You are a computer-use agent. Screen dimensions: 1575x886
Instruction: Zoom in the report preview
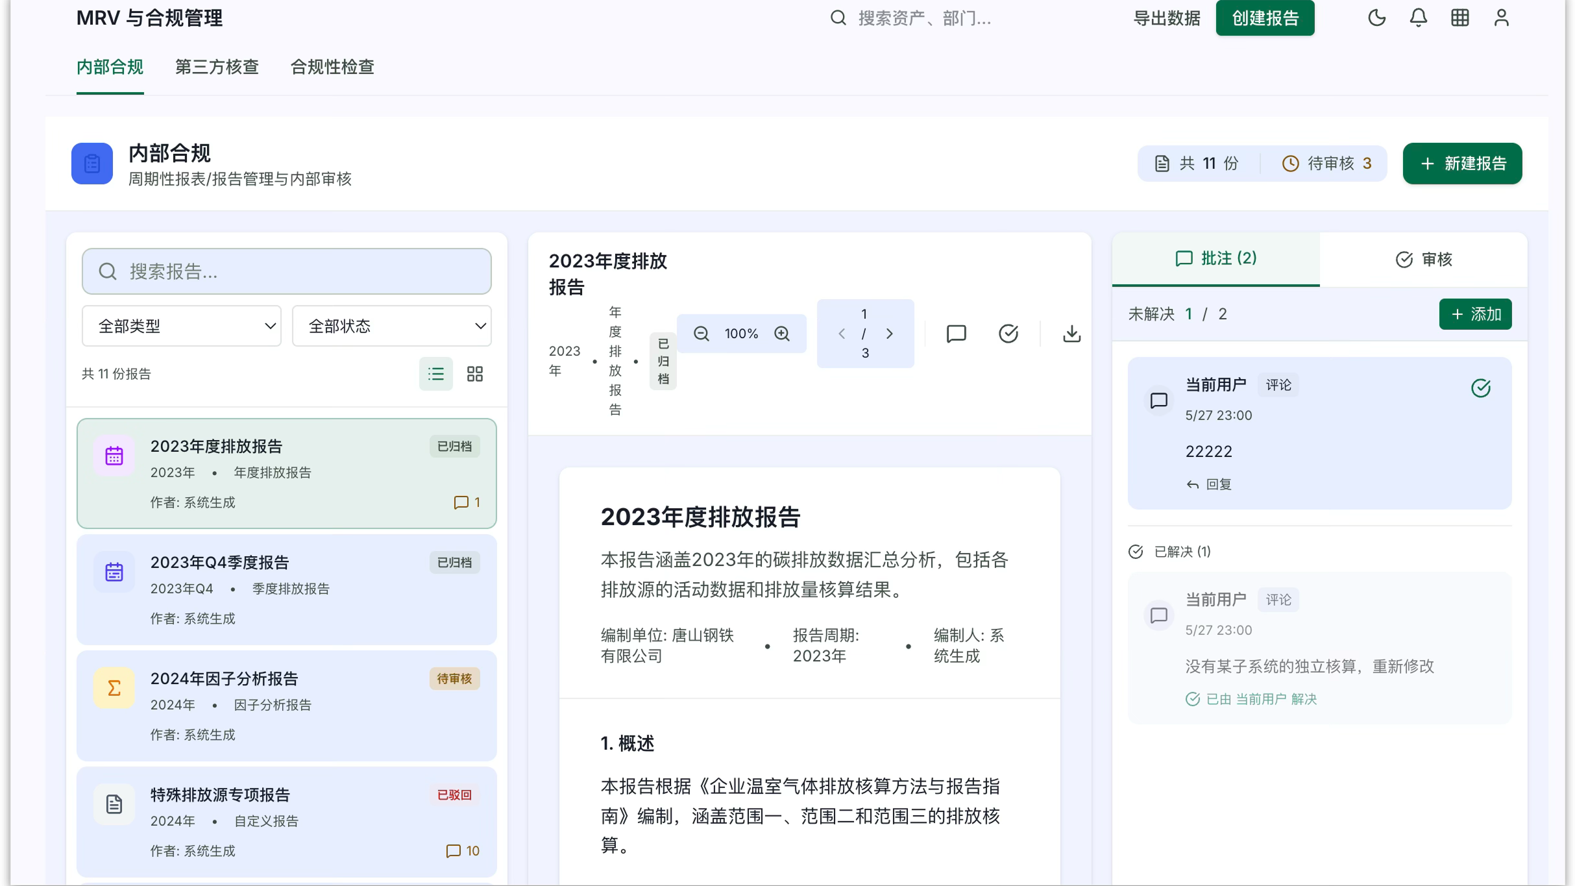[x=782, y=334]
